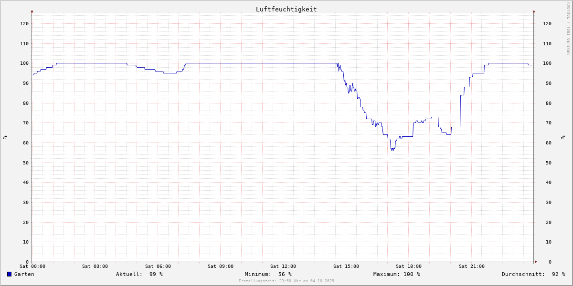Click the Sat 21:00 time axis label
Viewport: 573px width, 286px height.
tap(471, 266)
